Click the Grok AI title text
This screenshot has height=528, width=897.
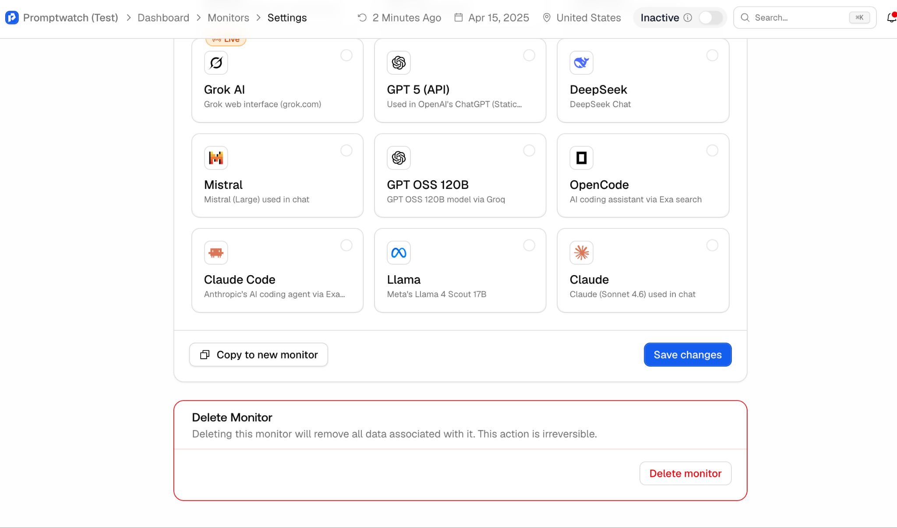point(224,90)
